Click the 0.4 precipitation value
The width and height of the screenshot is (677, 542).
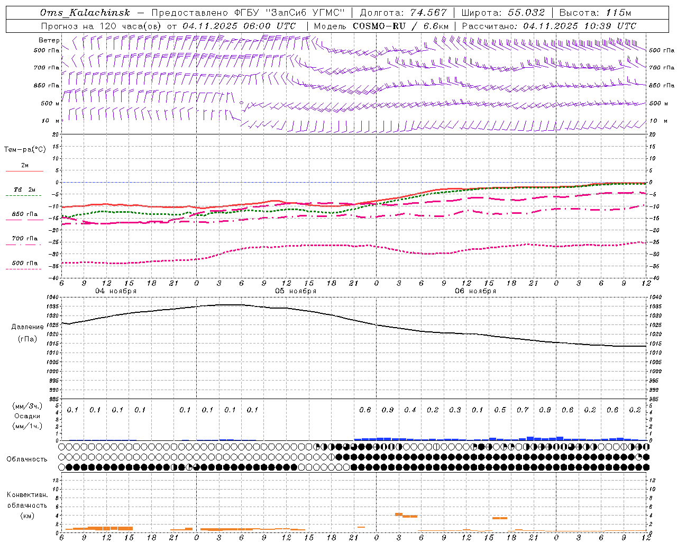[410, 410]
